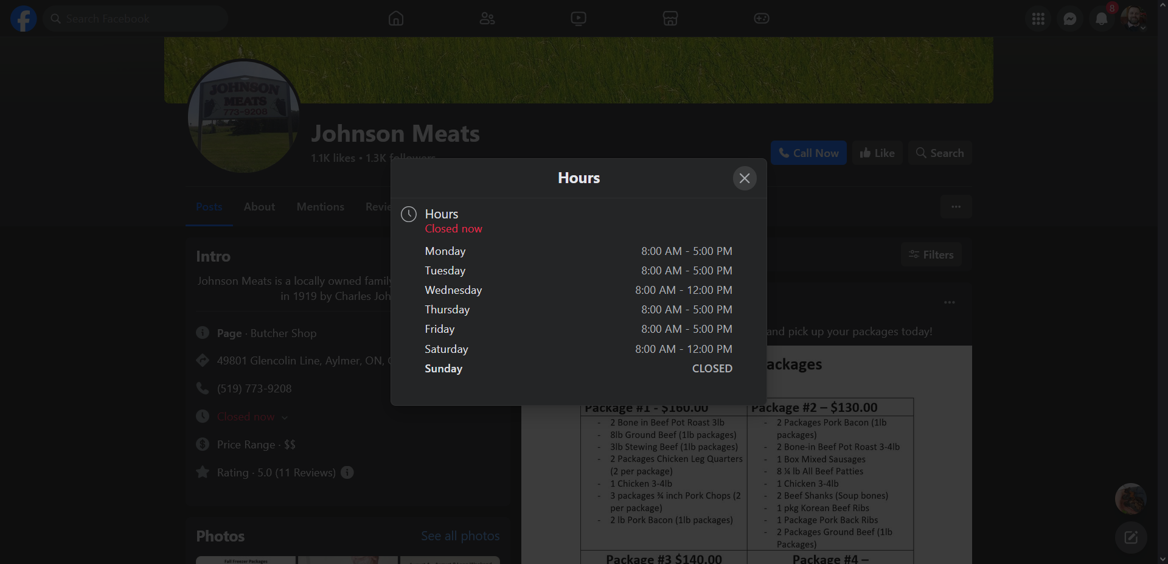Click the page Search button

point(940,153)
